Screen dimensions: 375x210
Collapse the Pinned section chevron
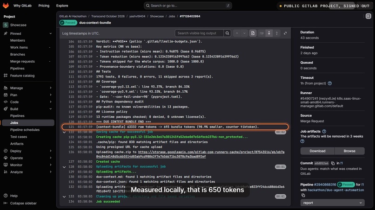[x=50, y=34]
